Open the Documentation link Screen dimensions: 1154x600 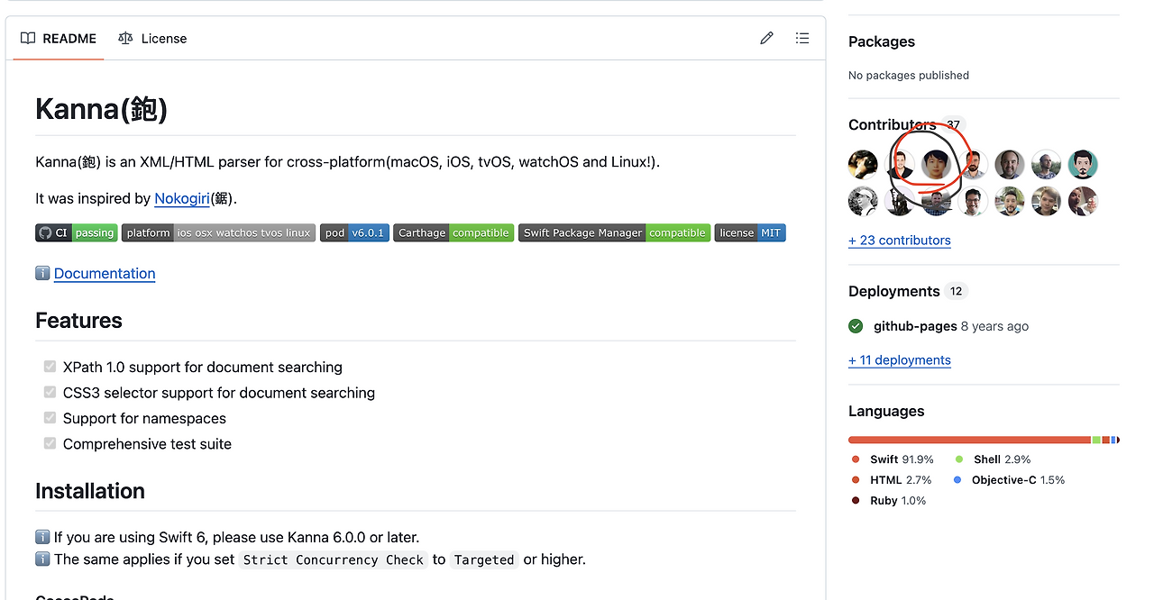pyautogui.click(x=105, y=274)
